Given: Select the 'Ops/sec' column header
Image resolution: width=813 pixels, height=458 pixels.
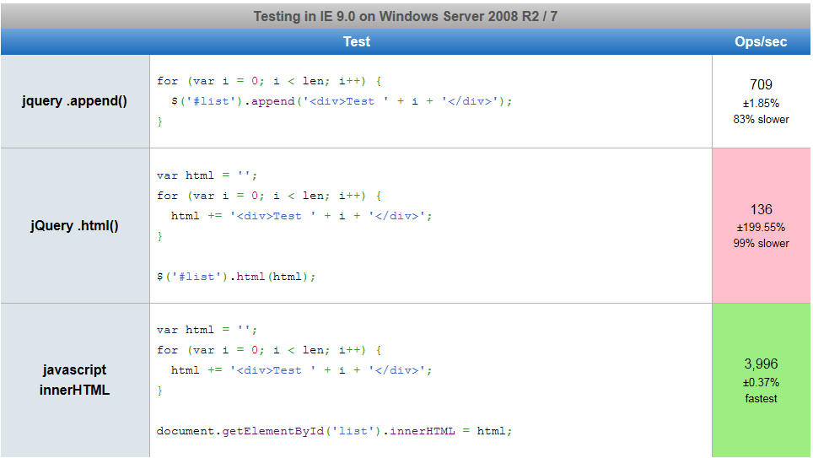Looking at the screenshot, I should click(x=761, y=41).
